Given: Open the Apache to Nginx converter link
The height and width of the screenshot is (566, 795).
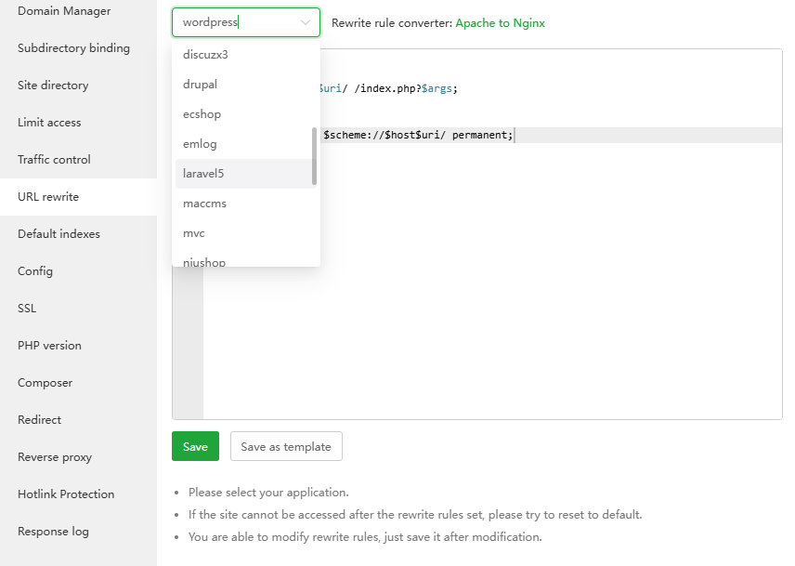Looking at the screenshot, I should 500,22.
